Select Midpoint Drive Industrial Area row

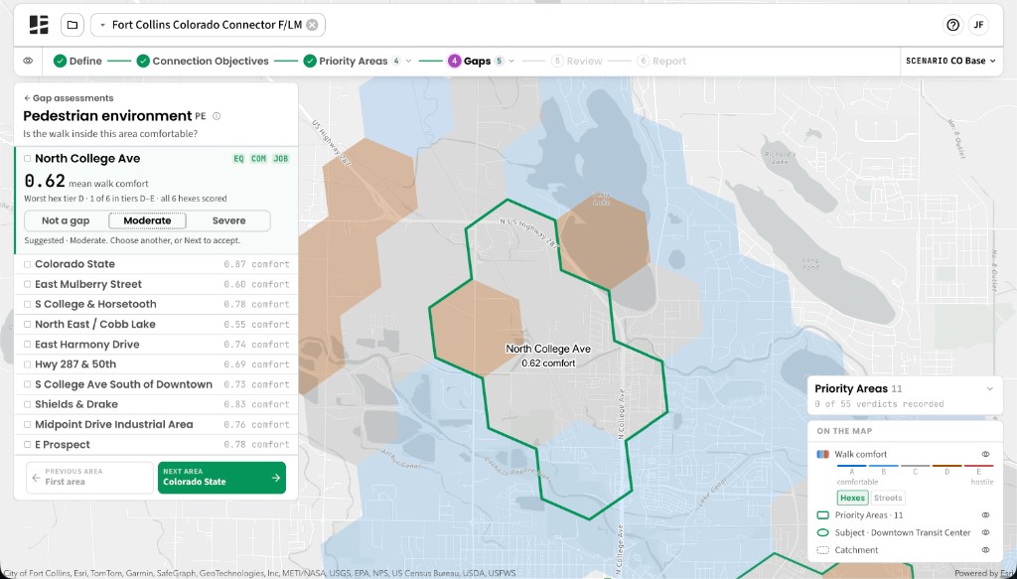pos(156,425)
